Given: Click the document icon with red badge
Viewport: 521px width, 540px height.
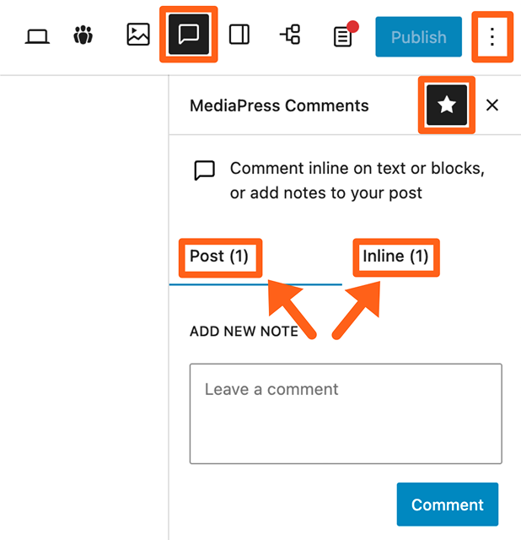Looking at the screenshot, I should click(x=343, y=36).
